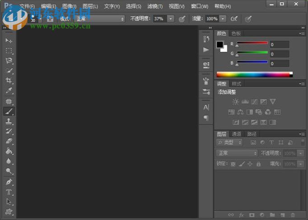Select the Eyedropper tool
Screen dimensions: 308x220
9,91
